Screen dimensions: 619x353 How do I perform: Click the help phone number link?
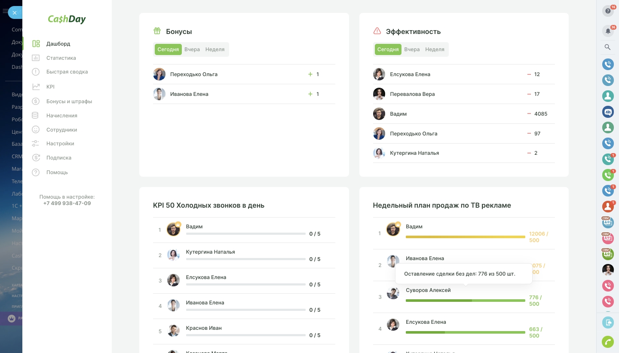coord(67,203)
